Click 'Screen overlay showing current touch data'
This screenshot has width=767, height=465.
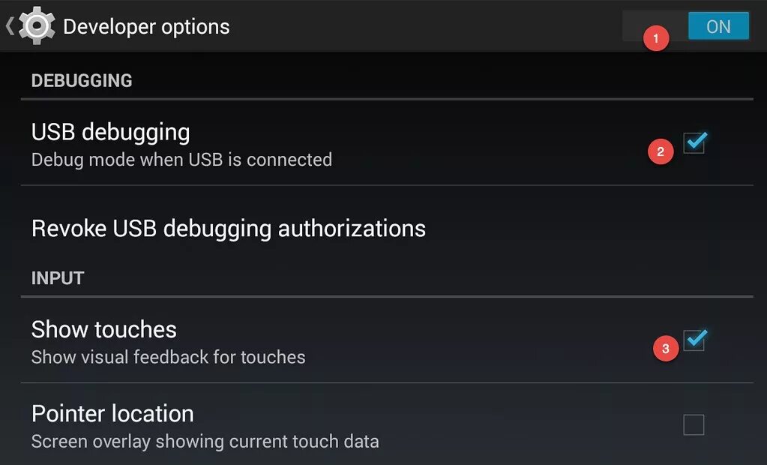[205, 442]
